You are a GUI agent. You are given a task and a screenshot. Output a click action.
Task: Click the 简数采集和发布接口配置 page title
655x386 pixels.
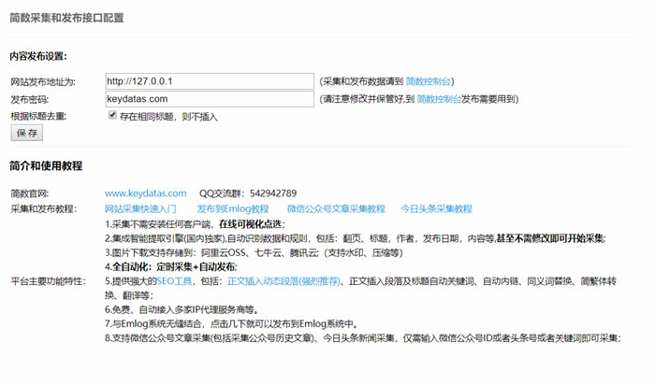[66, 18]
